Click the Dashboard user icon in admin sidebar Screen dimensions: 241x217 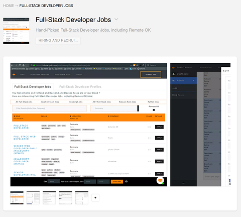point(174,74)
